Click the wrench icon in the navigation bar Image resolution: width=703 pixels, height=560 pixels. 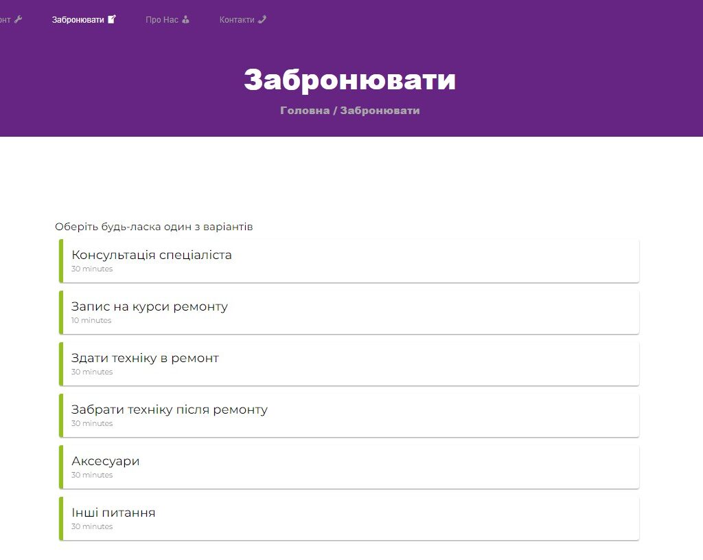click(19, 19)
